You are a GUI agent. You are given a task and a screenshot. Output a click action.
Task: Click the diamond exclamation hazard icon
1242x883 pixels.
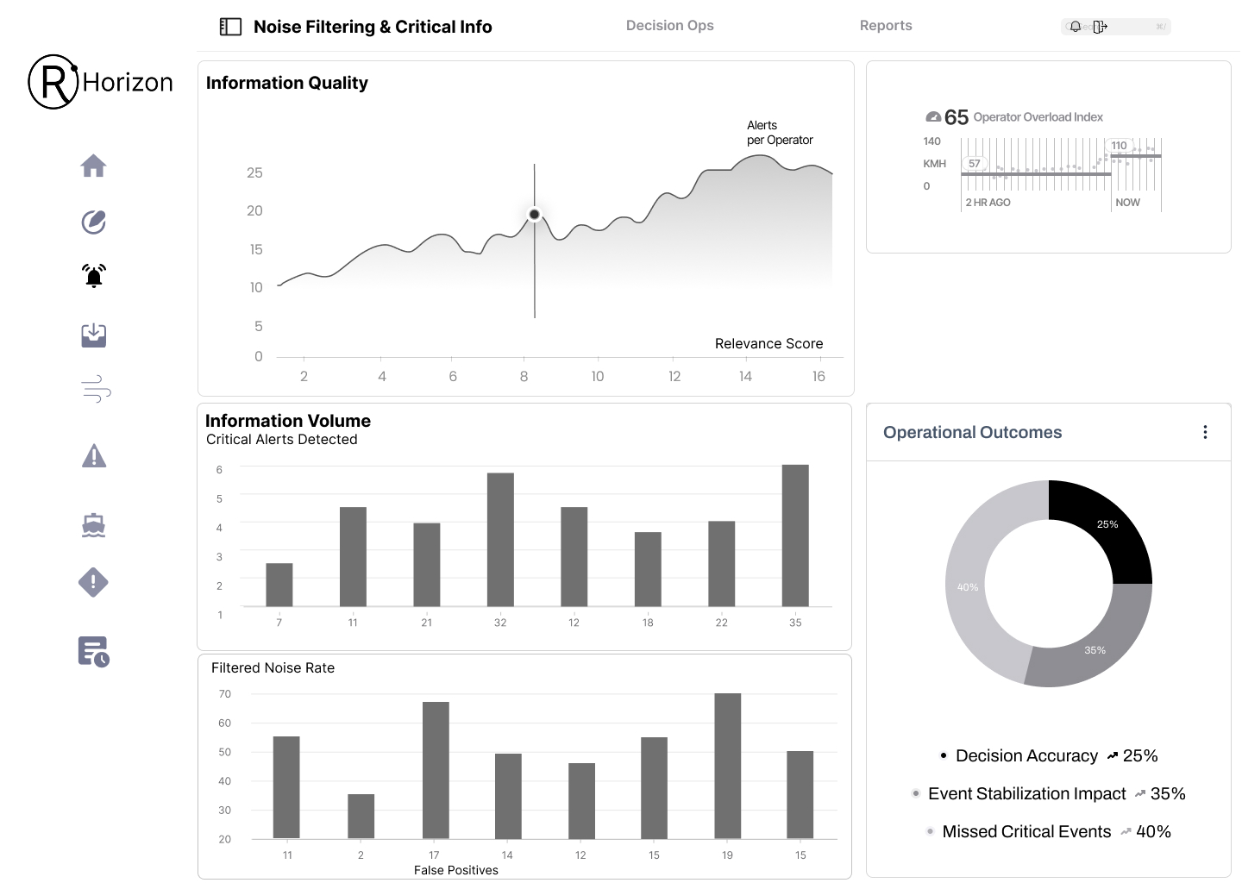(x=93, y=583)
